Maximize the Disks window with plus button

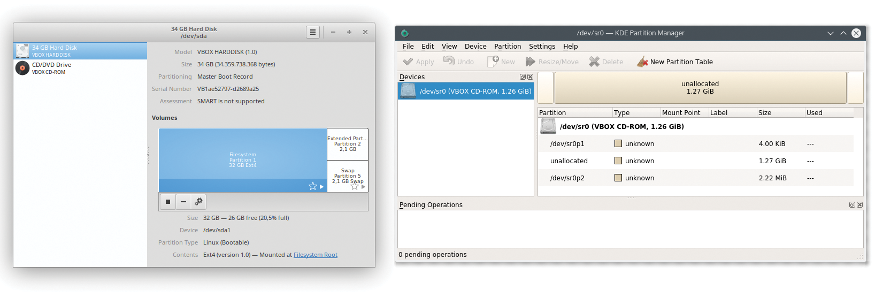[x=349, y=32]
